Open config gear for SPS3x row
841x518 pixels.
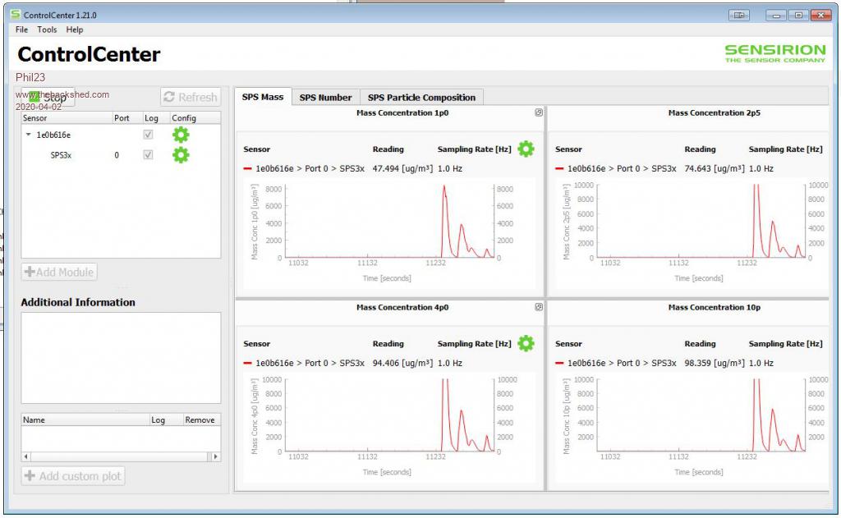click(181, 155)
